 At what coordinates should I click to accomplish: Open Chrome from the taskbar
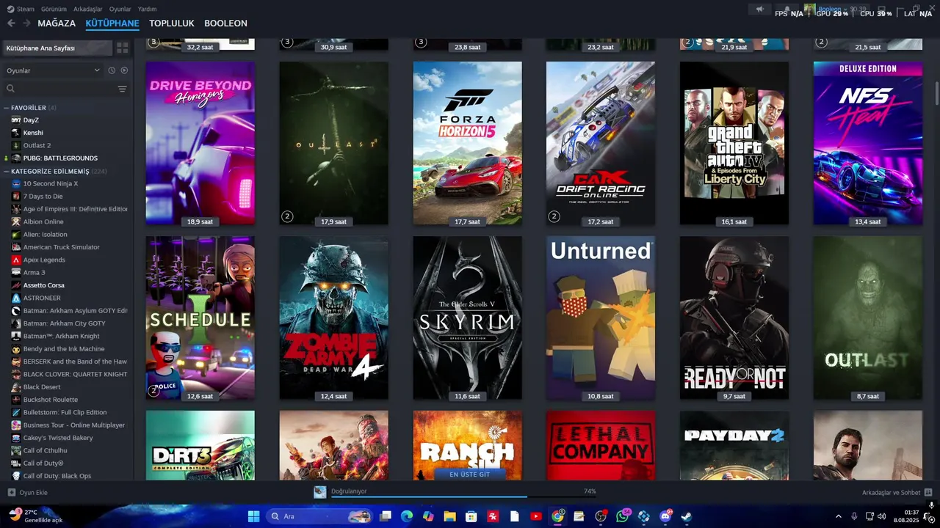557,516
